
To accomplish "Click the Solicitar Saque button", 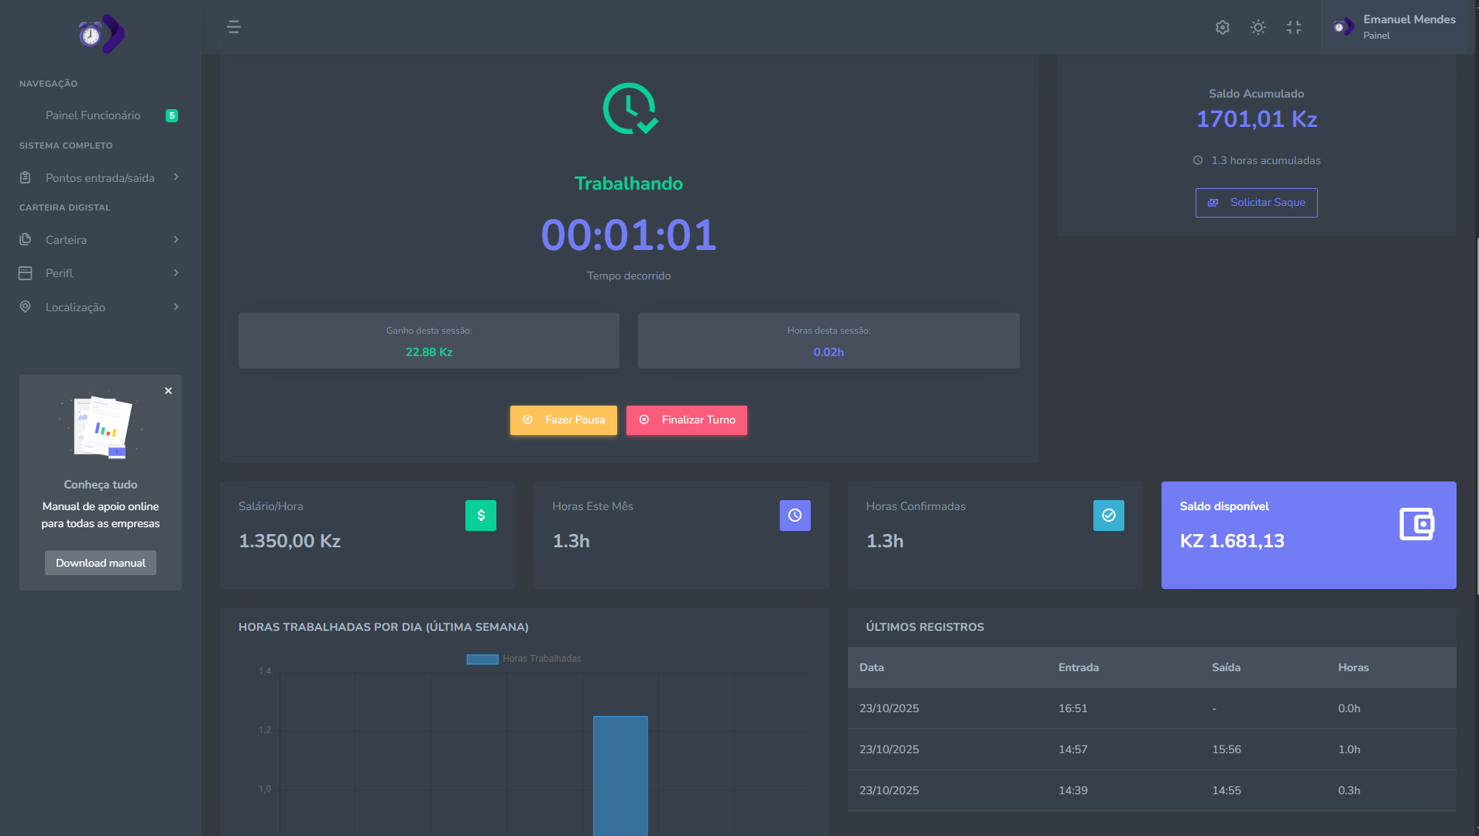I will pyautogui.click(x=1256, y=203).
